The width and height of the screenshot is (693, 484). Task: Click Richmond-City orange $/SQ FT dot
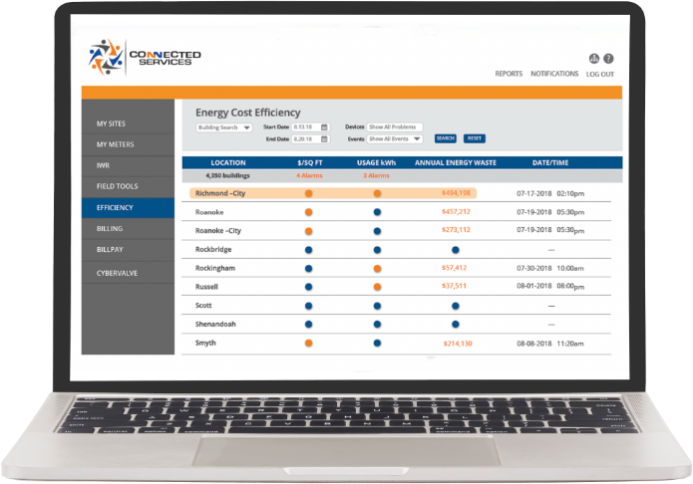[308, 193]
